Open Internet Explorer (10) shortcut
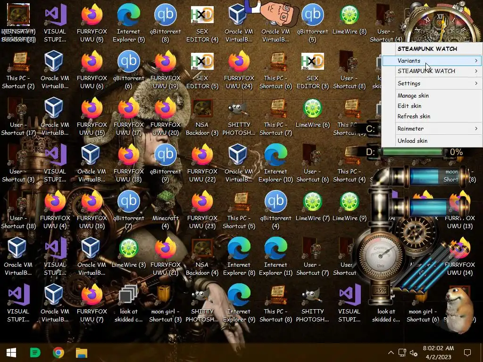This screenshot has height=362, width=483. tap(275, 164)
